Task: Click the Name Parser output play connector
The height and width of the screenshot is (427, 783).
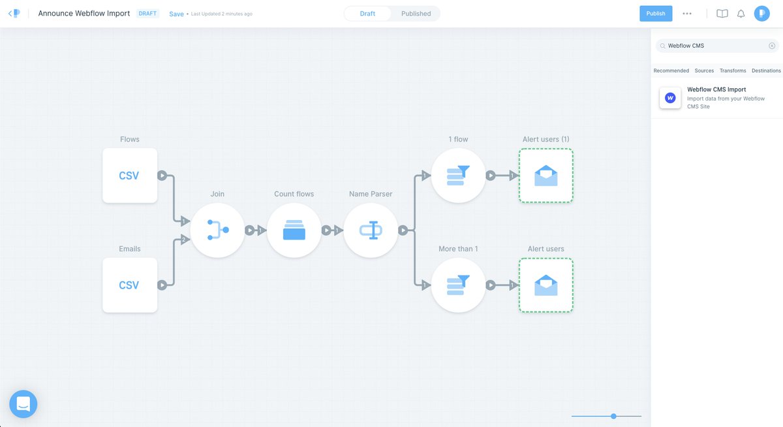Action: [403, 230]
